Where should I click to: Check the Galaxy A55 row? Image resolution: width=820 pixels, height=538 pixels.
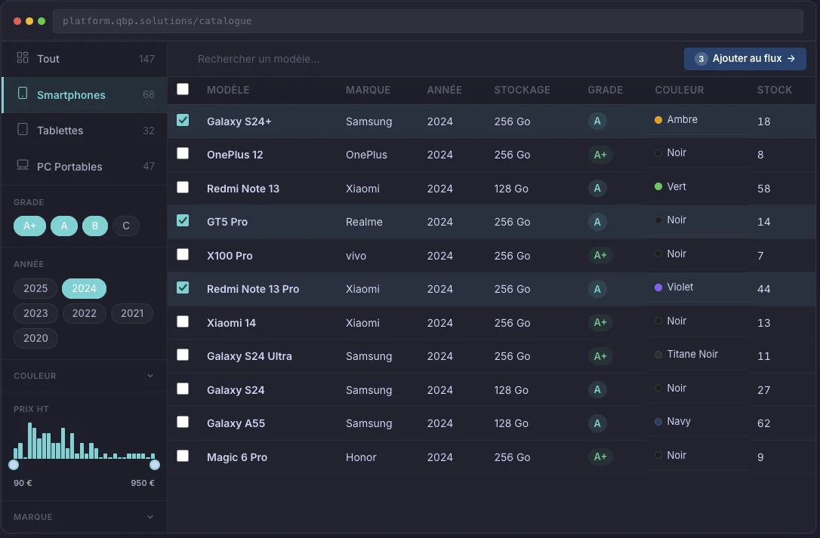183,421
